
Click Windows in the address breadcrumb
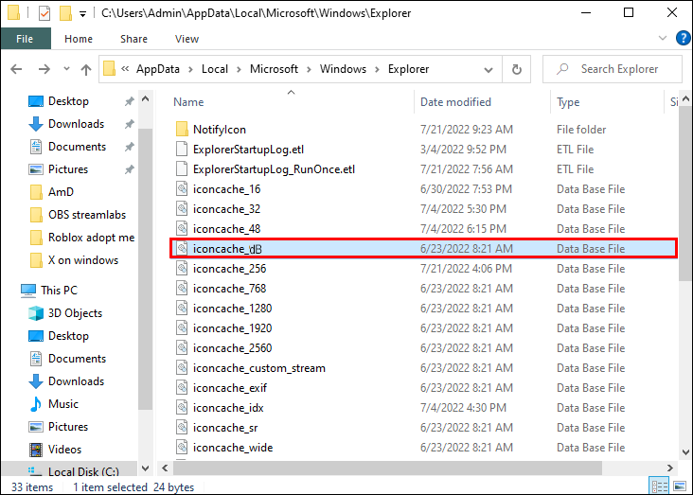click(343, 69)
